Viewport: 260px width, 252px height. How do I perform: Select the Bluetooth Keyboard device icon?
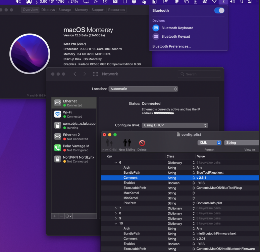coord(156,28)
